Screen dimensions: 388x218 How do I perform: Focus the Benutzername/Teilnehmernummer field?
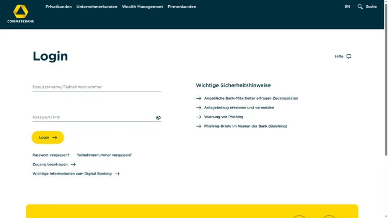coord(97,87)
